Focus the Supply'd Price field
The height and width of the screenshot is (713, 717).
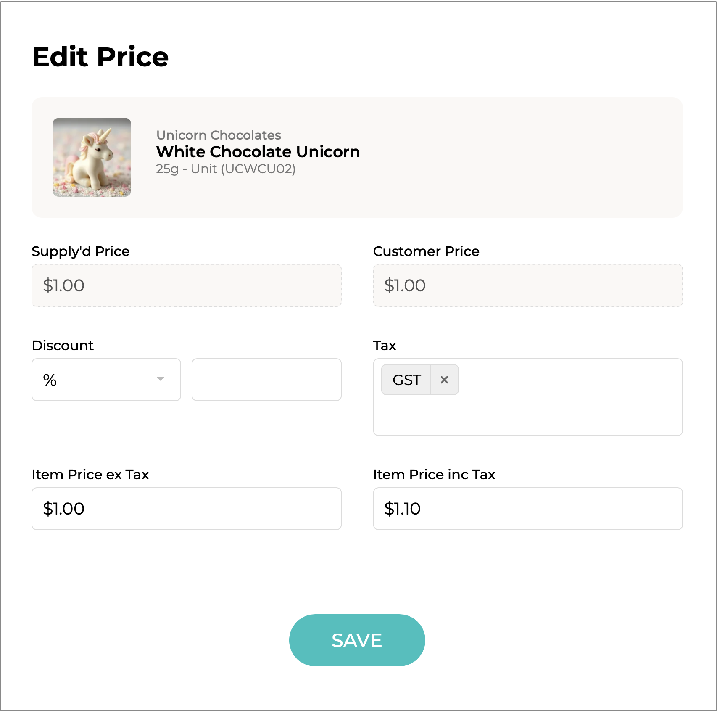click(x=186, y=285)
